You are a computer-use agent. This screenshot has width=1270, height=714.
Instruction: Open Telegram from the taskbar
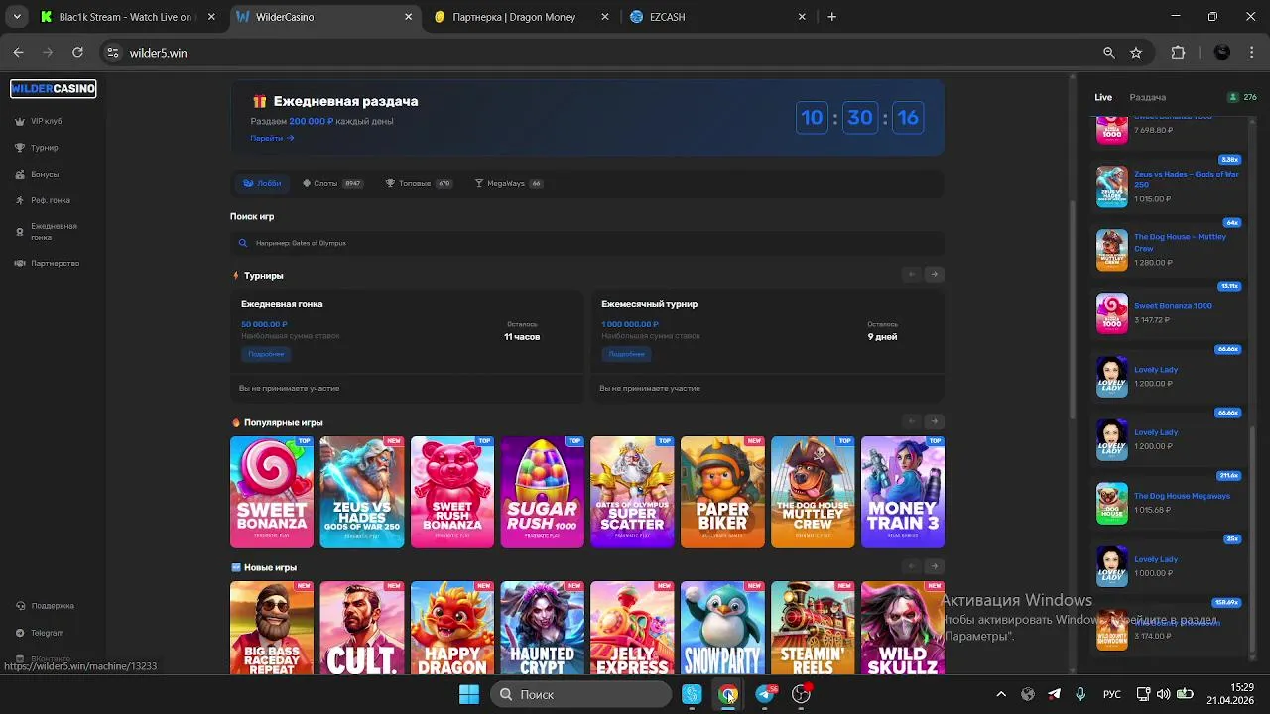pos(765,694)
